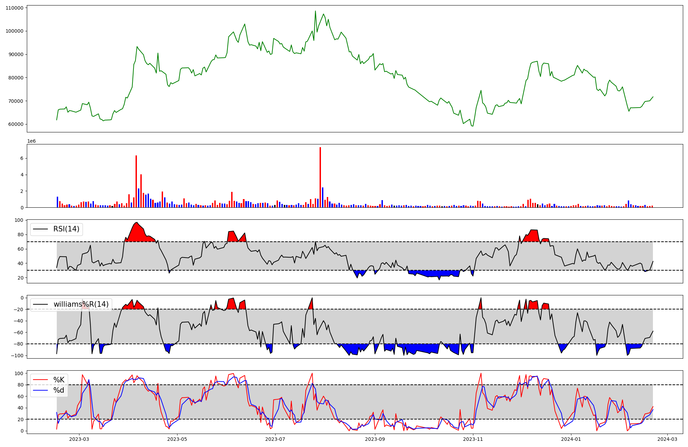This screenshot has width=688, height=447.
Task: Click the 1e6 volume scale label
Action: click(32, 141)
